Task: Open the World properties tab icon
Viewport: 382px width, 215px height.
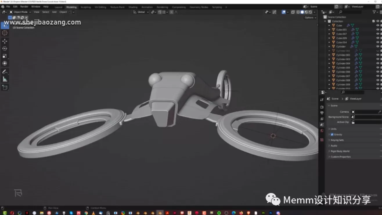Action: click(322, 131)
